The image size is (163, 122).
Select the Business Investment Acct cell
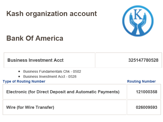click(49, 60)
